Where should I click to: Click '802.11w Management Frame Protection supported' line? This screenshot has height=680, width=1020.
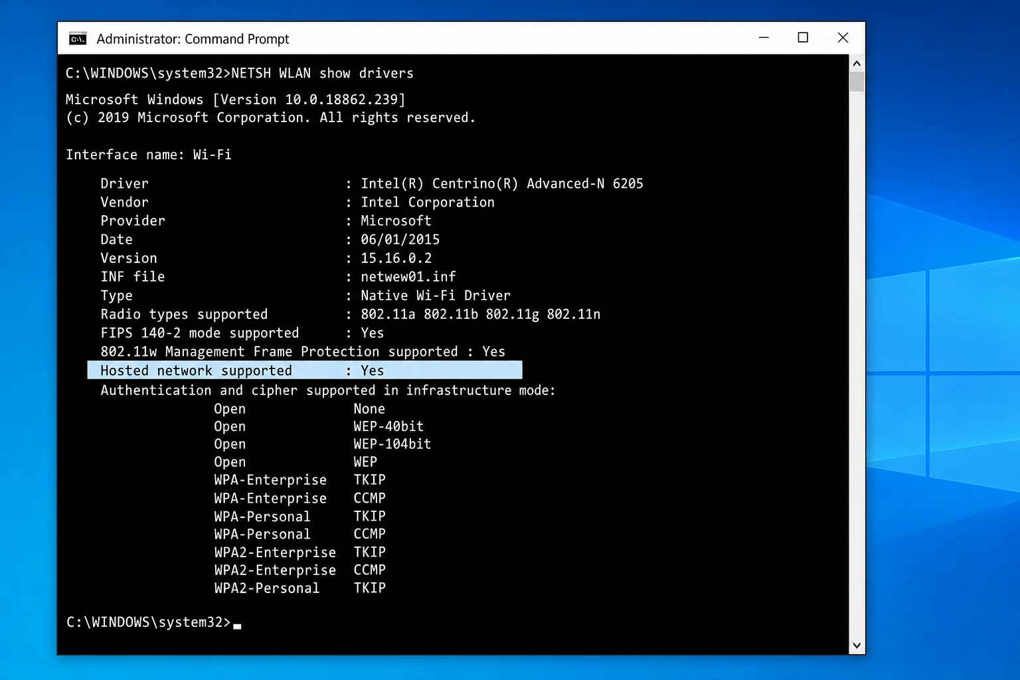tap(303, 351)
